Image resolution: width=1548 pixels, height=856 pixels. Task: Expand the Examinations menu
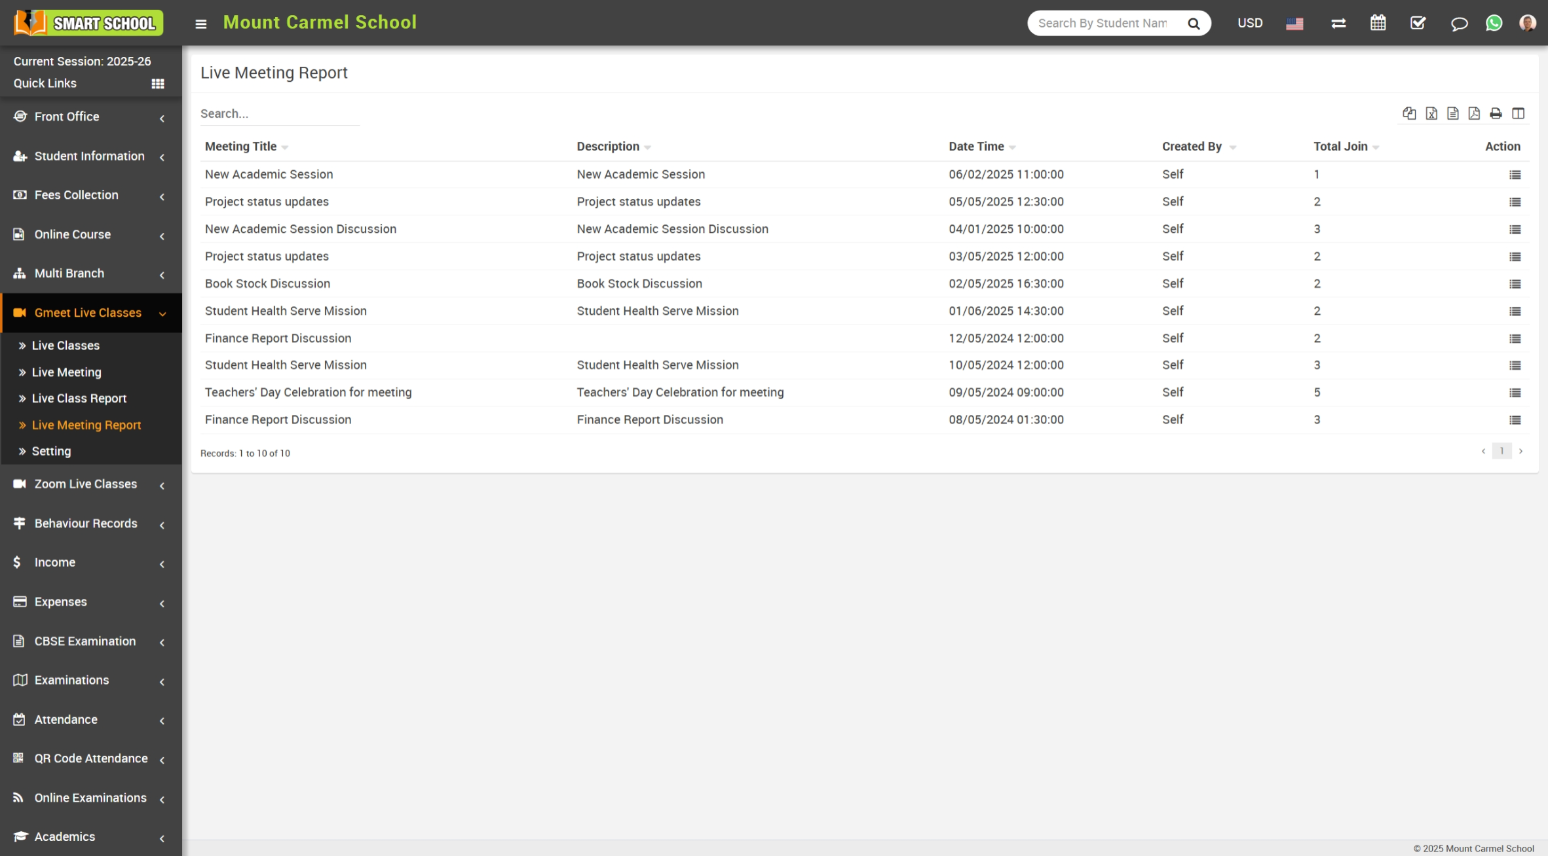tap(91, 681)
